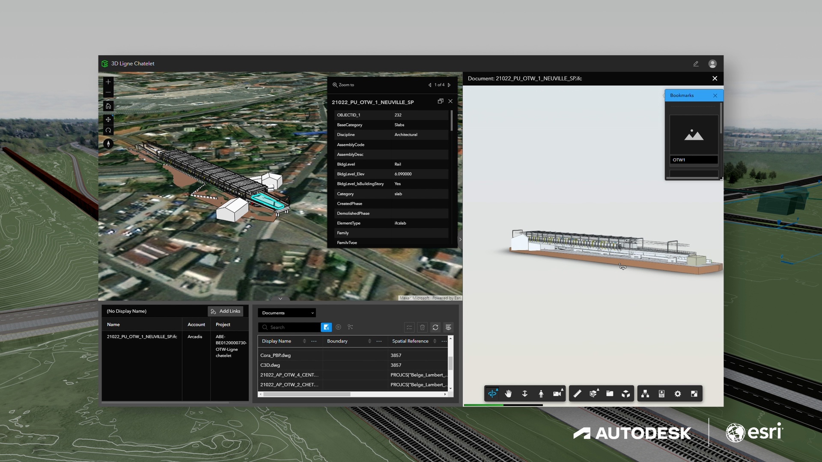
Task: Open the Documents layer dropdown
Action: click(287, 313)
